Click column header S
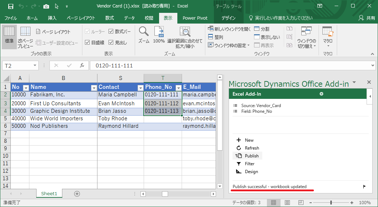This screenshot has width=378, height=207. click(120, 78)
